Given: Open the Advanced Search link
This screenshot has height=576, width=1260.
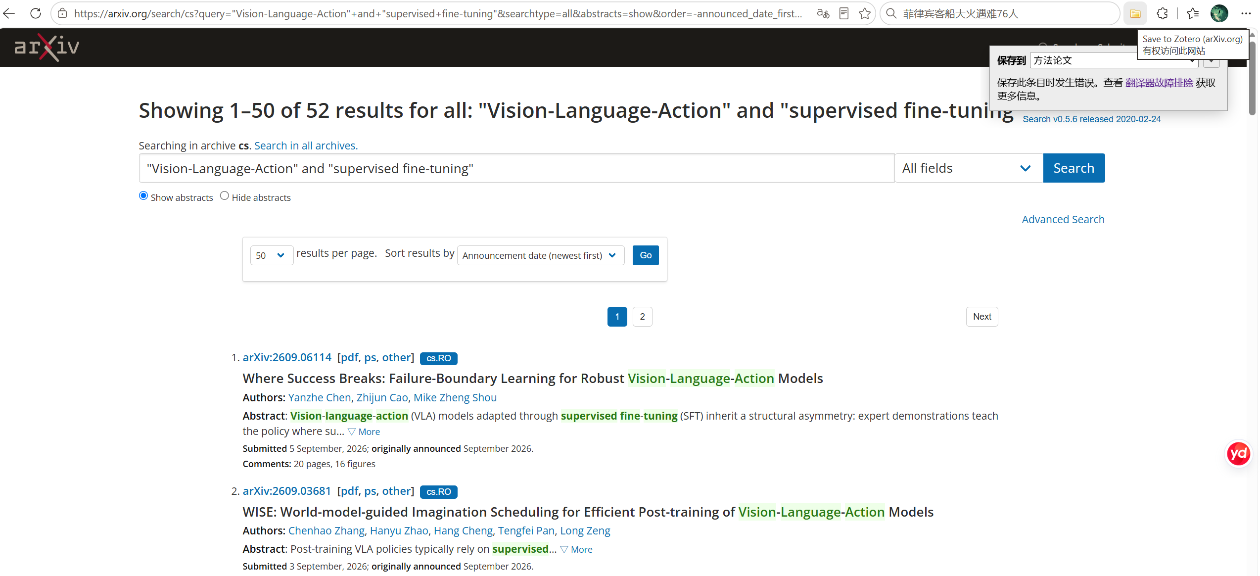Looking at the screenshot, I should 1063,219.
